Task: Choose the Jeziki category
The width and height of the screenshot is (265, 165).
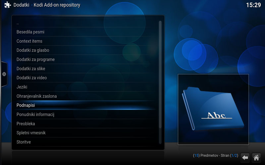Action: pos(22,87)
